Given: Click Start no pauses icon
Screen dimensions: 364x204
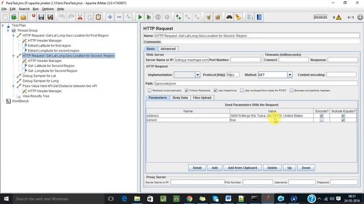Looking at the screenshot, I should click(149, 17).
